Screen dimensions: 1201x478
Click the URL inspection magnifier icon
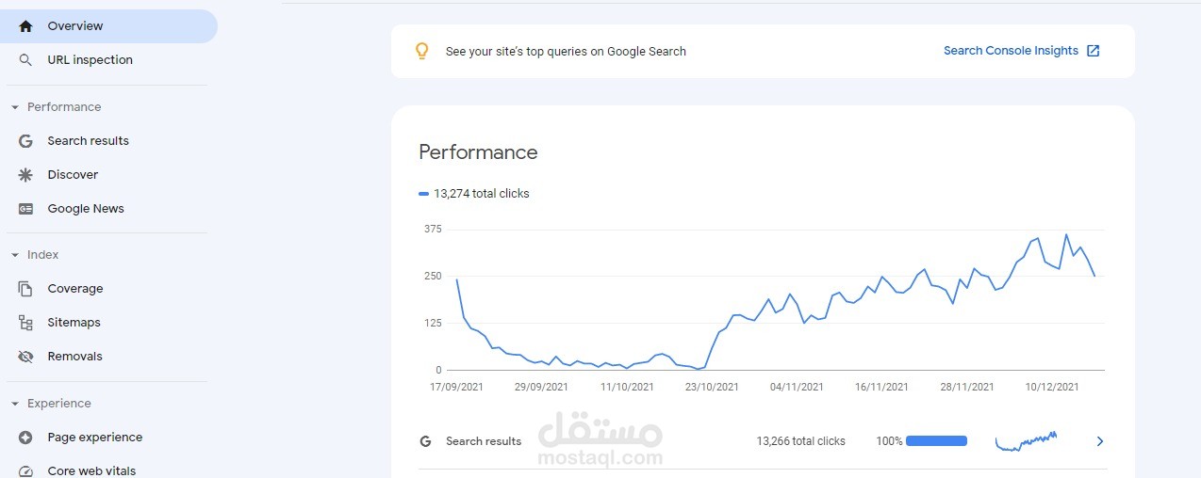[x=25, y=60]
